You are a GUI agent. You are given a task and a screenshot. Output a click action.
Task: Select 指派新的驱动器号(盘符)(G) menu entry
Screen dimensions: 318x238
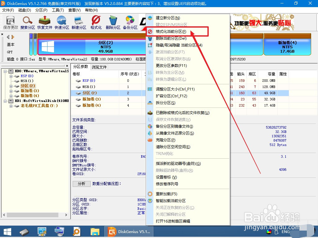tap(188, 164)
